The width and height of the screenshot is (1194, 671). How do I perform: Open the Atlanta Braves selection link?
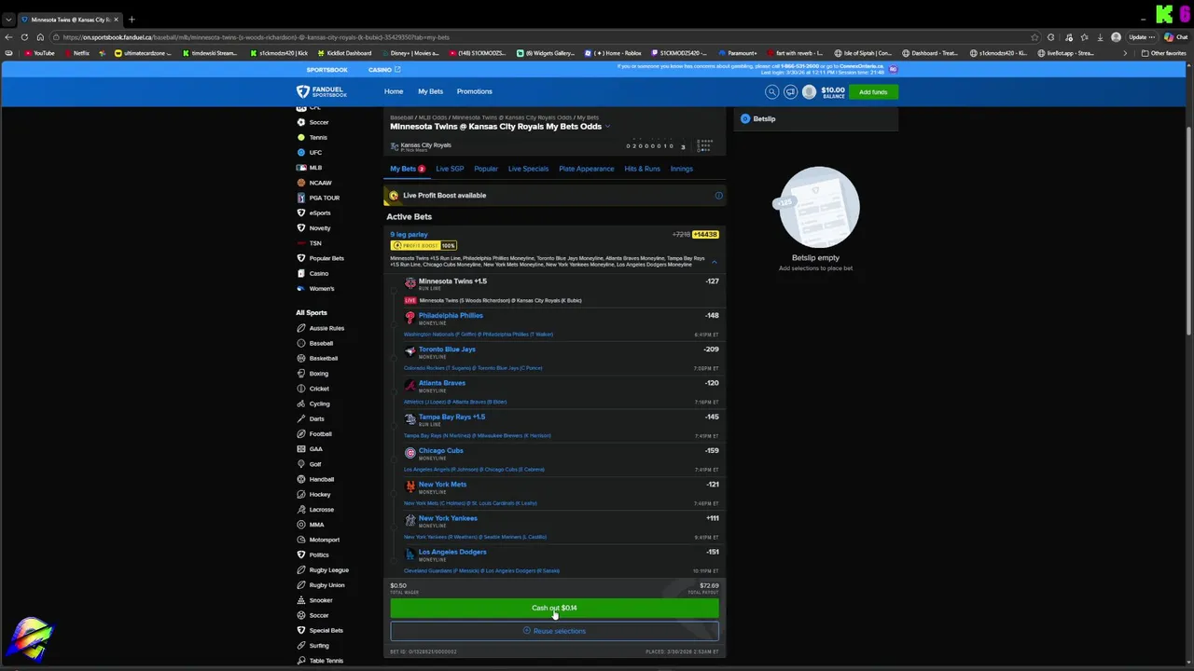coord(442,383)
